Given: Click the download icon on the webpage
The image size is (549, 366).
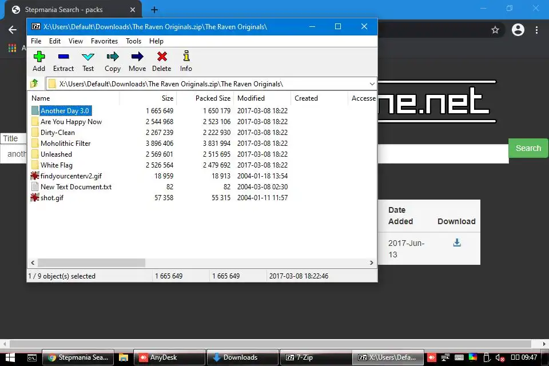Looking at the screenshot, I should [457, 242].
